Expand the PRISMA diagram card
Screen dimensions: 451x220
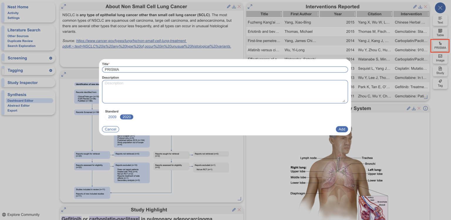click(64, 75)
